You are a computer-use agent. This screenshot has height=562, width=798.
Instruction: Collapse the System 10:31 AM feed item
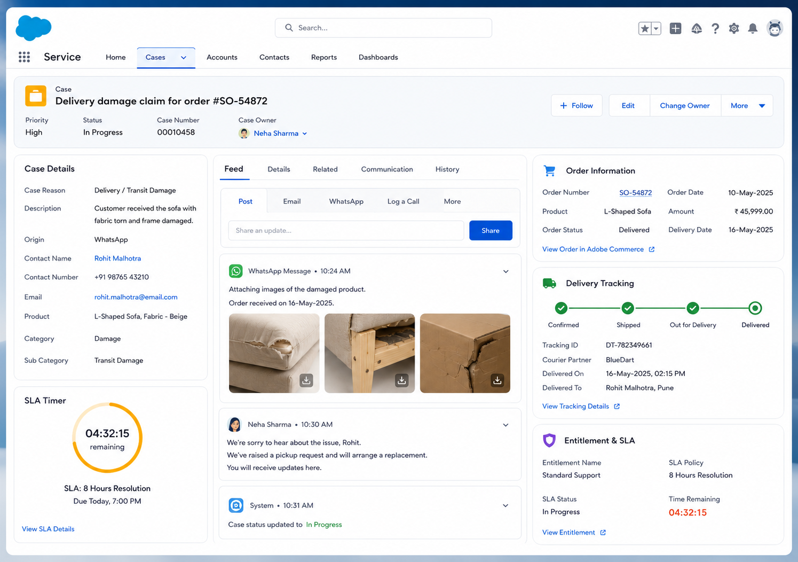tap(505, 506)
